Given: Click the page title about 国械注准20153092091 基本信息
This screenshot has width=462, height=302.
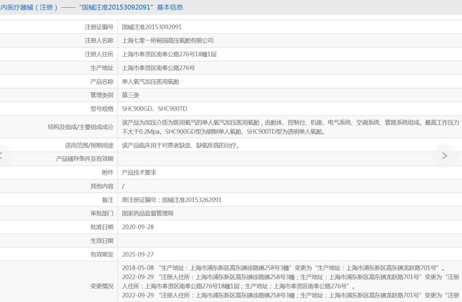Looking at the screenshot, I should pyautogui.click(x=91, y=7).
